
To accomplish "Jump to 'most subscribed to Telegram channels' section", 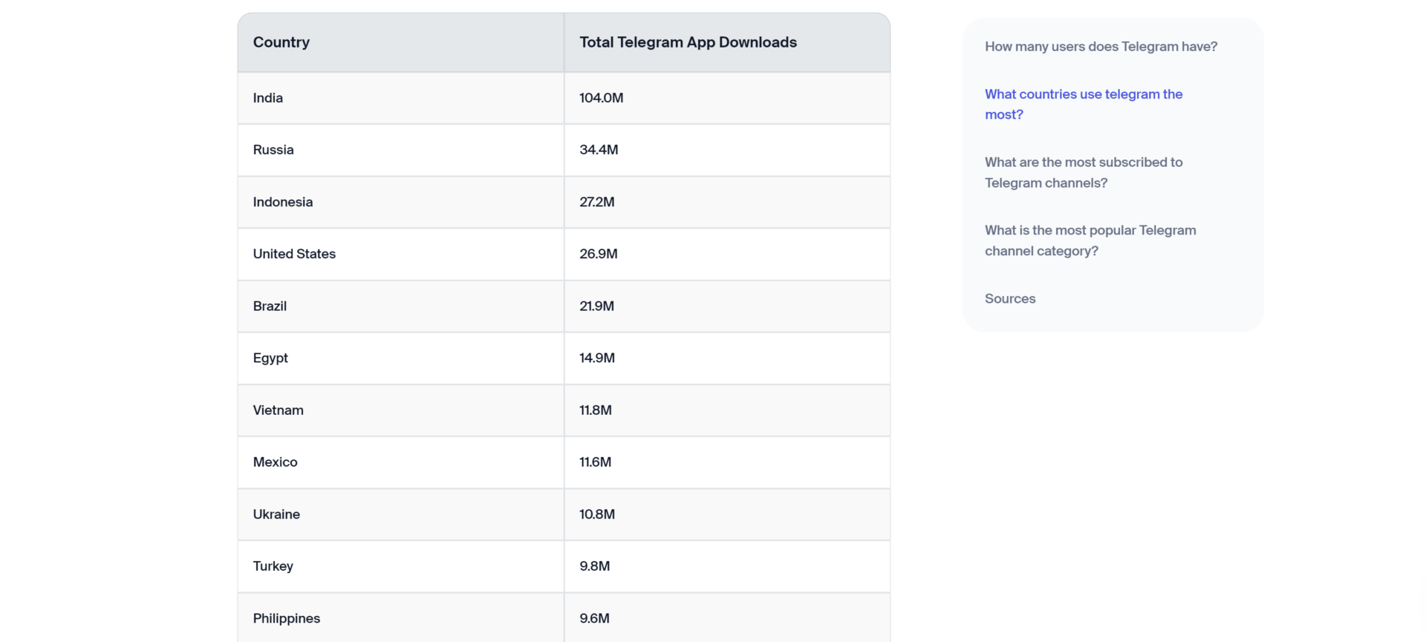I will 1083,172.
